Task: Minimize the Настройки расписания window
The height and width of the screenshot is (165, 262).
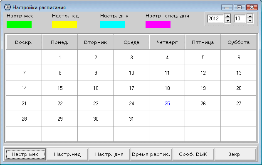Action: click(227, 7)
